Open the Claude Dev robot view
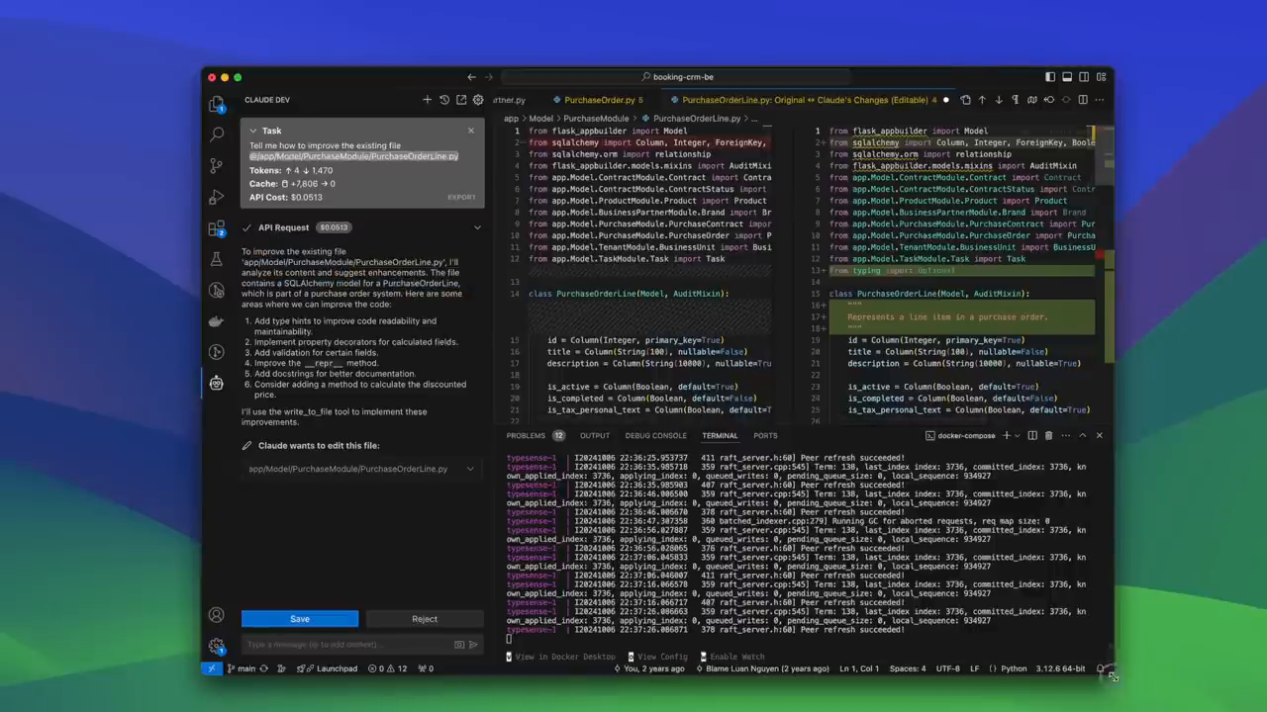This screenshot has width=1267, height=712. coord(216,383)
